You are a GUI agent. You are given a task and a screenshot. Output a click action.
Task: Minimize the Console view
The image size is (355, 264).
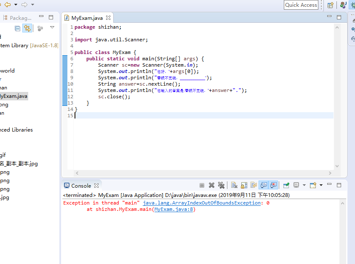pyautogui.click(x=329, y=184)
